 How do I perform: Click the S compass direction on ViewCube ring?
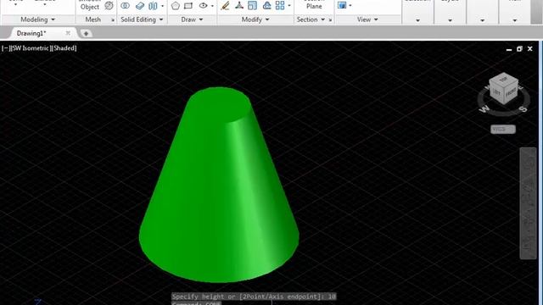click(x=523, y=109)
